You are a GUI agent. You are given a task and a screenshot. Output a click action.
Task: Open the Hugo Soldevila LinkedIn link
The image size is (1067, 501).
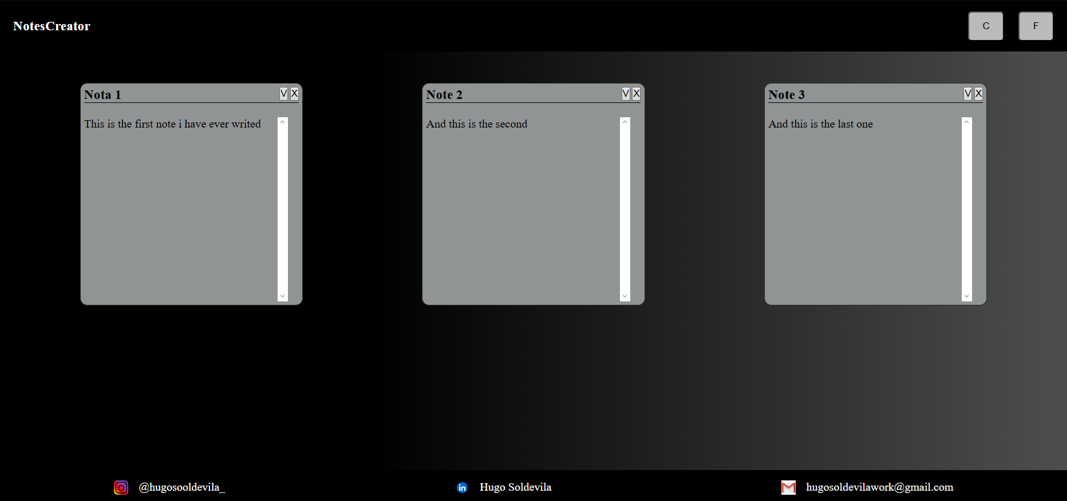pos(515,487)
